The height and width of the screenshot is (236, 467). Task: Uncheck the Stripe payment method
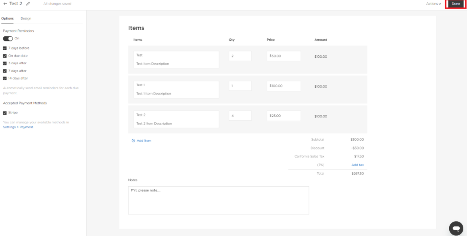click(5, 113)
